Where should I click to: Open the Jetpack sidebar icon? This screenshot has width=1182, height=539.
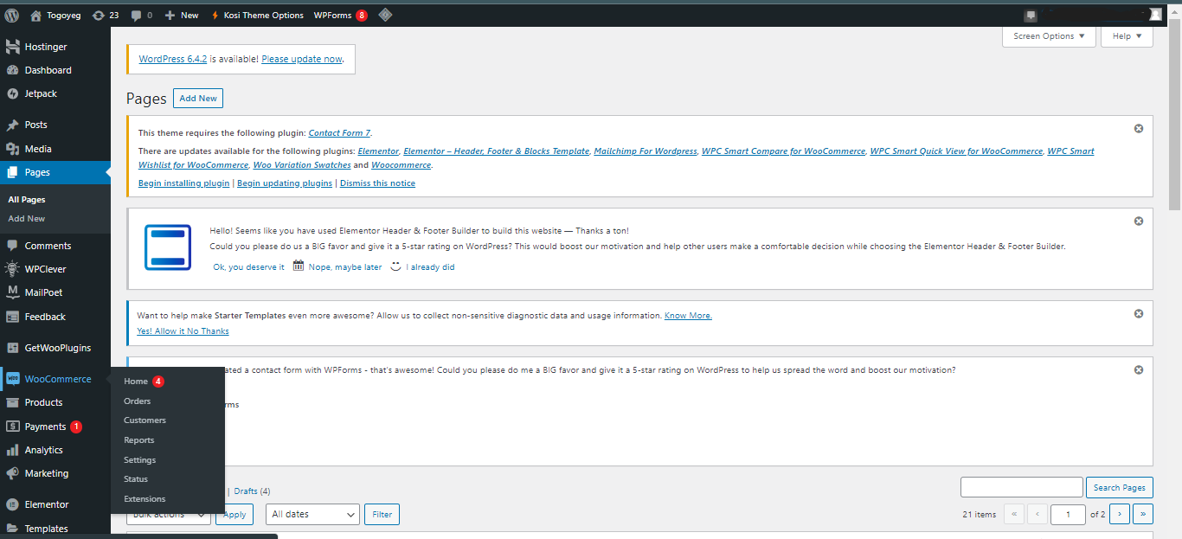pyautogui.click(x=13, y=93)
